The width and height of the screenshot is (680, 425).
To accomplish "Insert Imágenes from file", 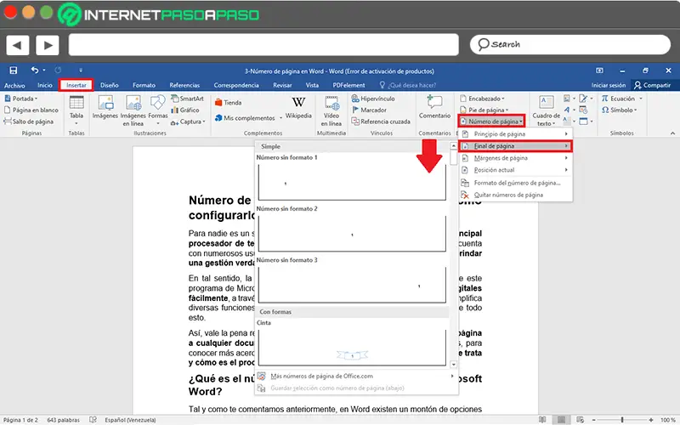I will (105, 108).
